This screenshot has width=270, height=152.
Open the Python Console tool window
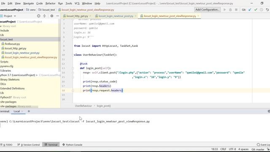[x=72, y=145]
